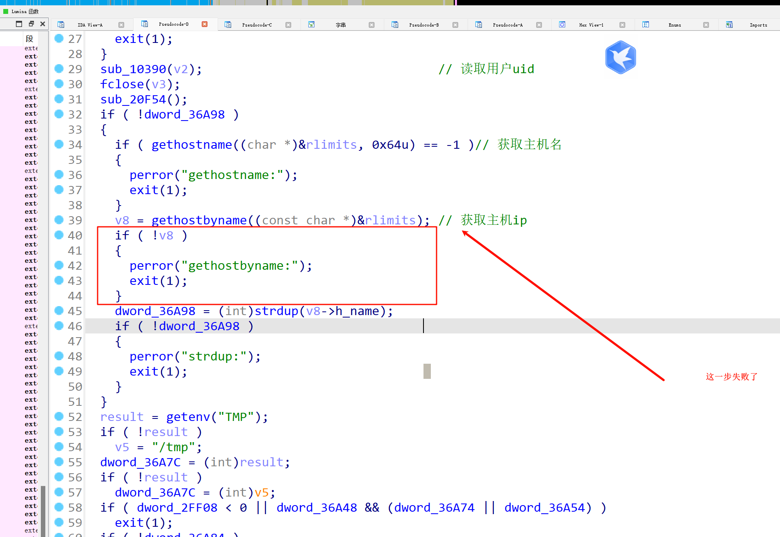The width and height of the screenshot is (780, 537).
Task: Click the 读取用户uid comment
Action: (x=486, y=69)
